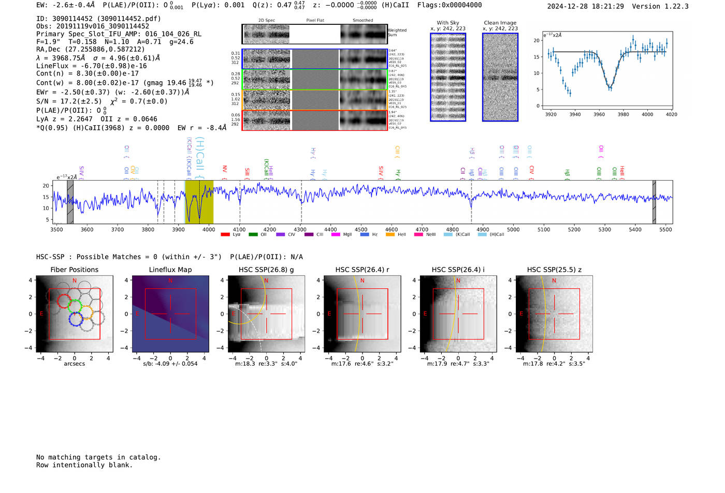Image resolution: width=725 pixels, height=493 pixels.
Task: Click the CIII dark purple legend swatch
Action: [309, 234]
